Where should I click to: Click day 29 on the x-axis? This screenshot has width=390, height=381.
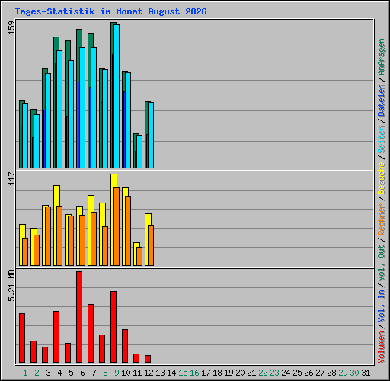point(343,373)
